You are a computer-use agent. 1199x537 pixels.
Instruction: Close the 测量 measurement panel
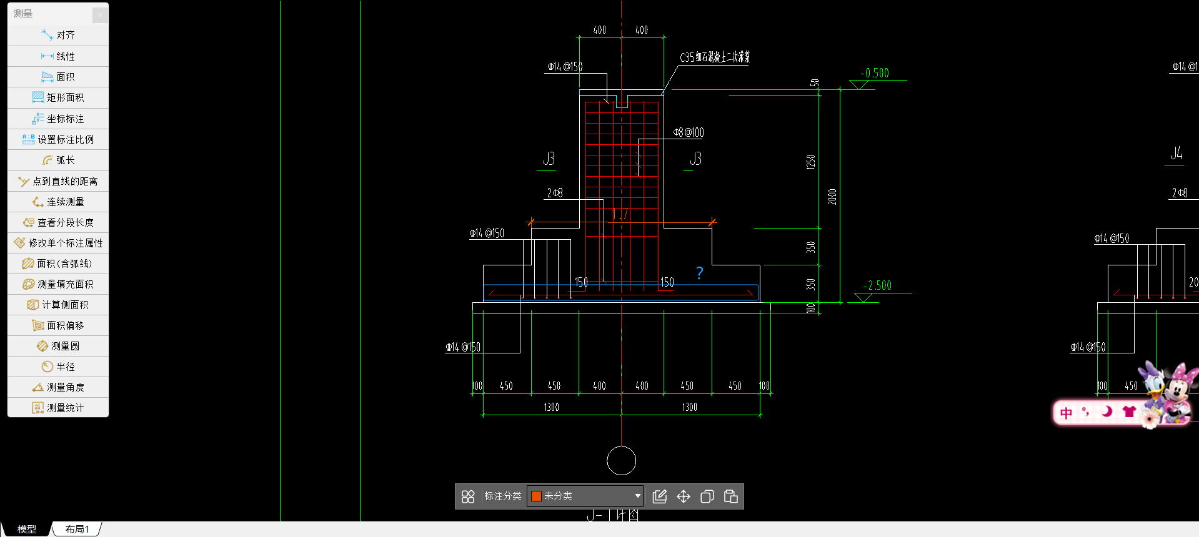100,15
